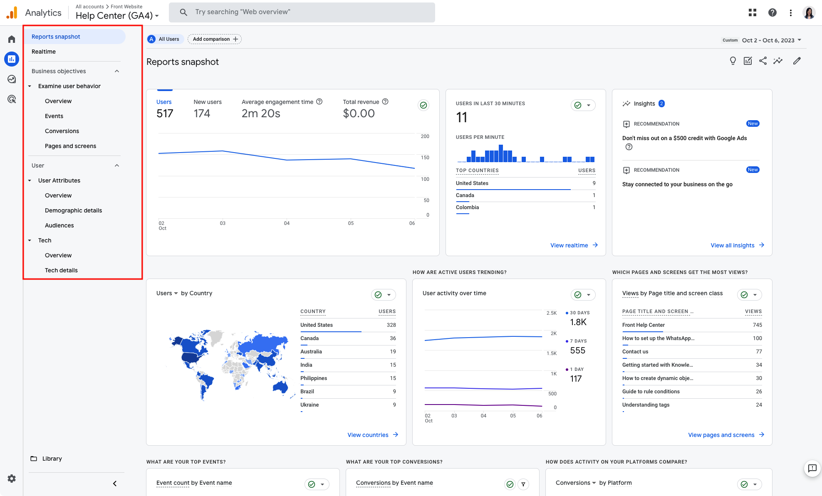The image size is (822, 496).
Task: Open status dropdown on Event count by Event name
Action: (317, 484)
